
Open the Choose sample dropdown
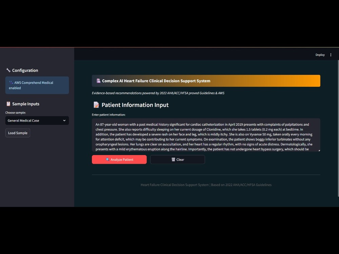pyautogui.click(x=37, y=121)
